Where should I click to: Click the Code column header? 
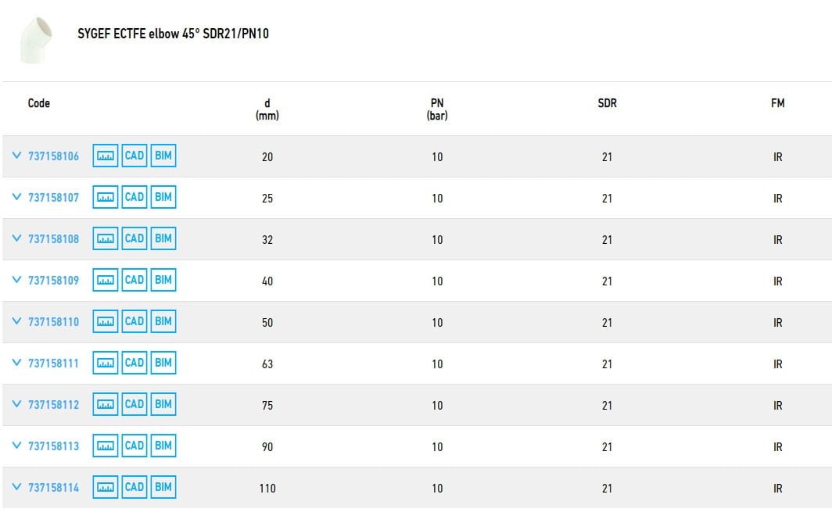pyautogui.click(x=39, y=103)
